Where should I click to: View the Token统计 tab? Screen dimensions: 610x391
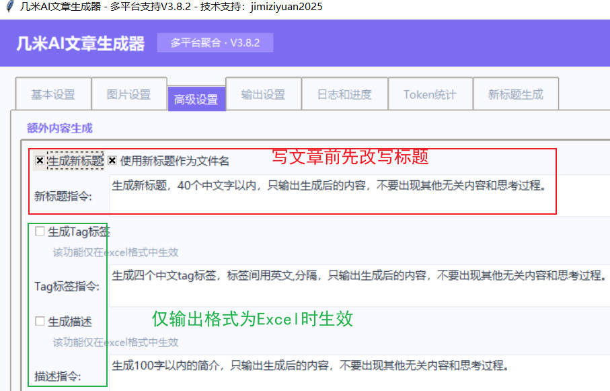(x=430, y=94)
